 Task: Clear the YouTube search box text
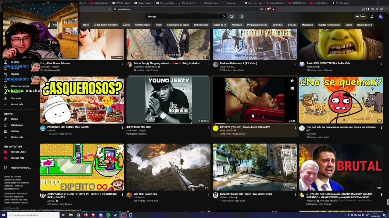(224, 16)
